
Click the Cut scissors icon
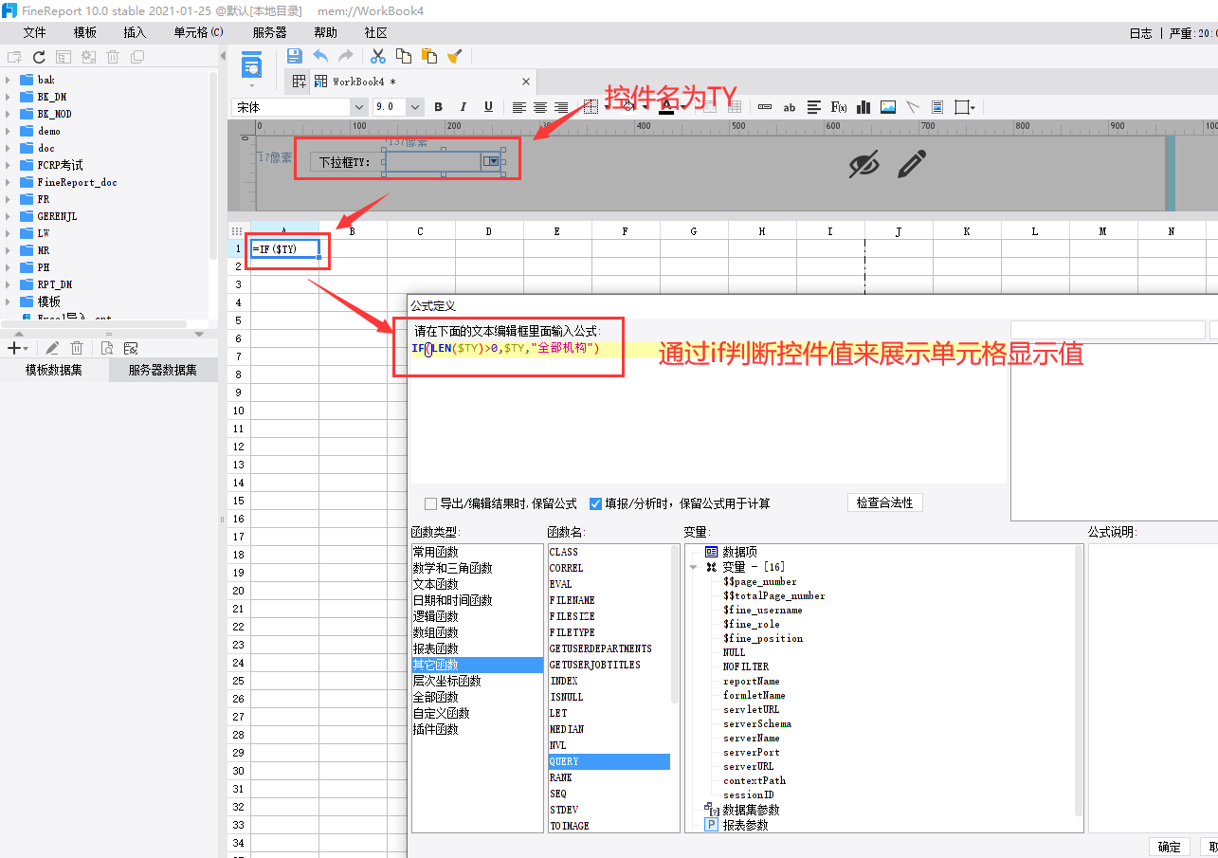point(378,56)
